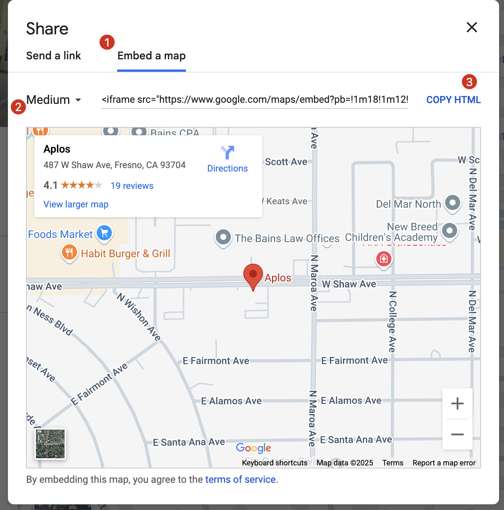
Task: Click the 4.1 star rating
Action: 73,185
